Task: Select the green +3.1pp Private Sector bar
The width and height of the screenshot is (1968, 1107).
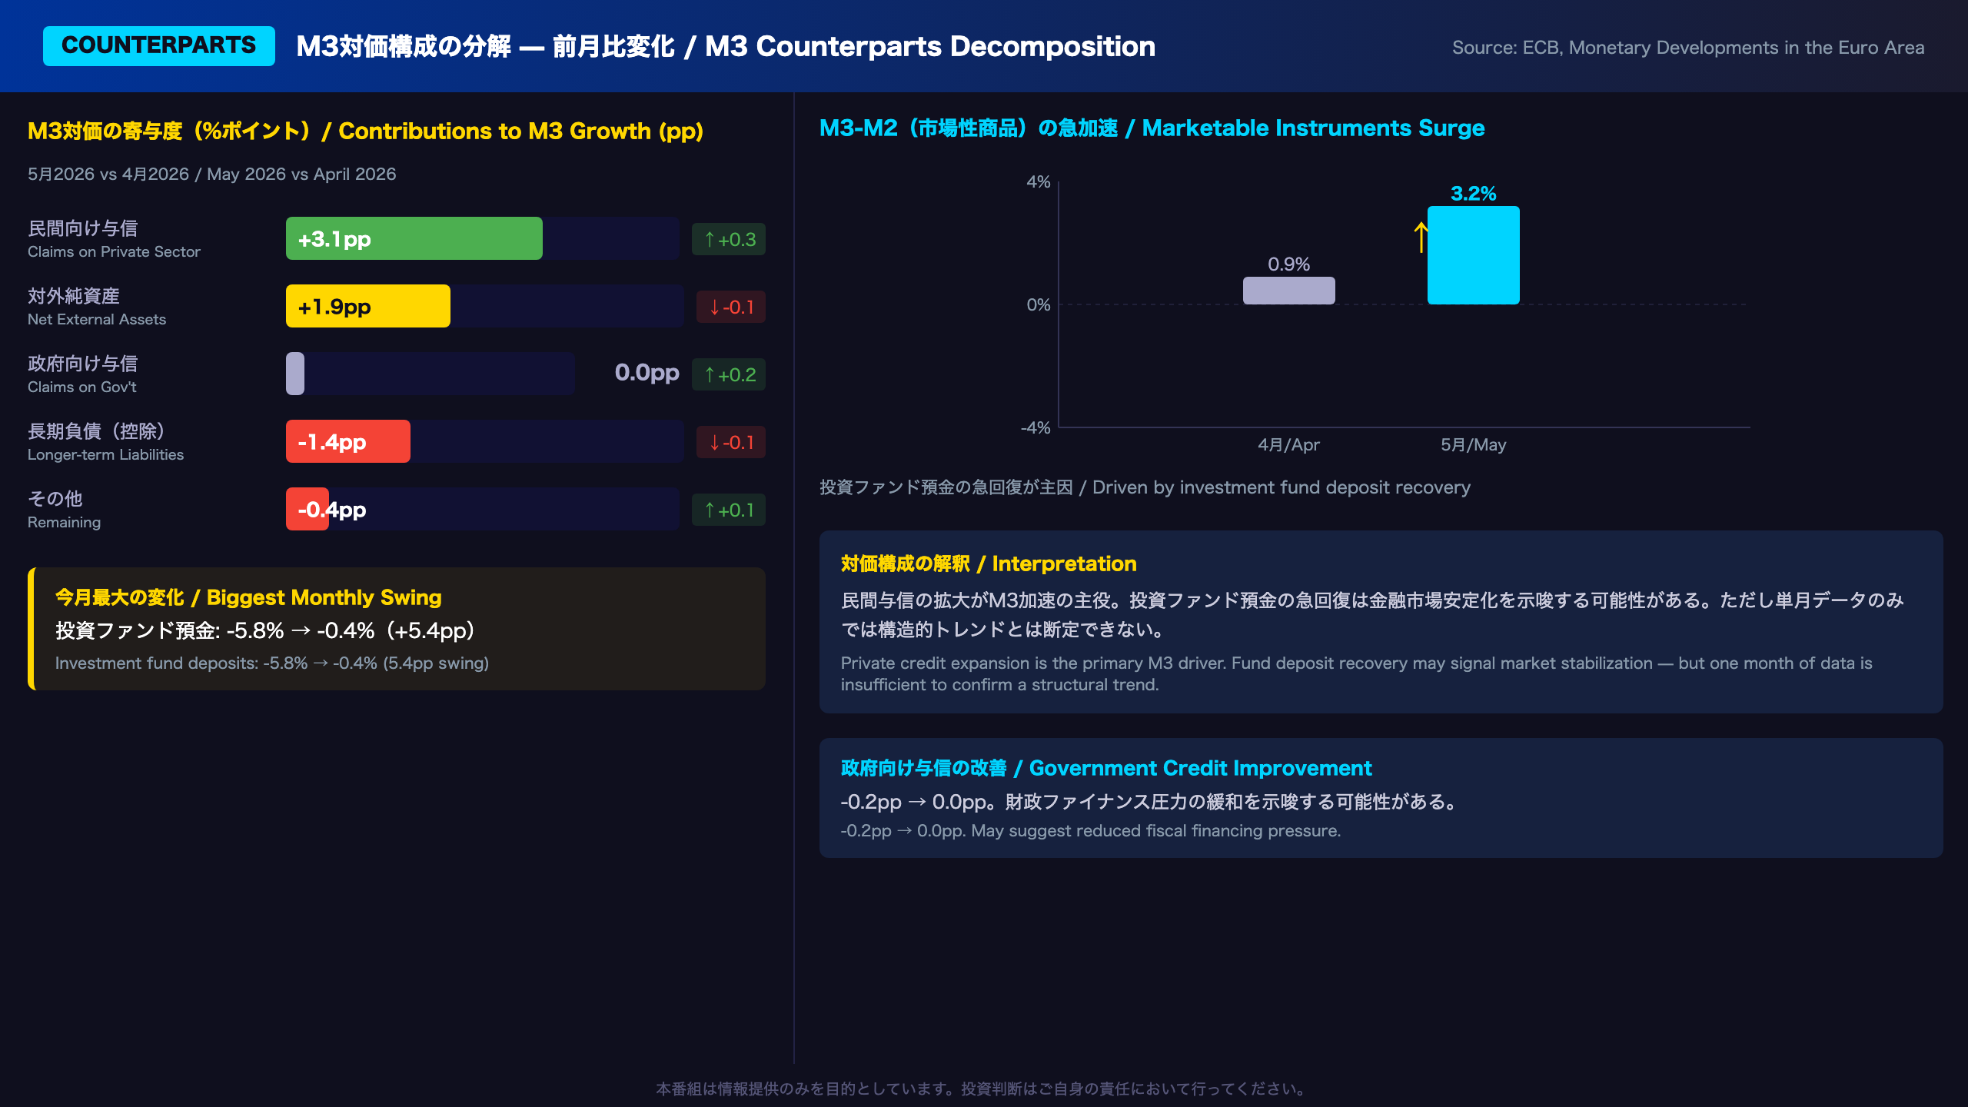Action: 414,238
